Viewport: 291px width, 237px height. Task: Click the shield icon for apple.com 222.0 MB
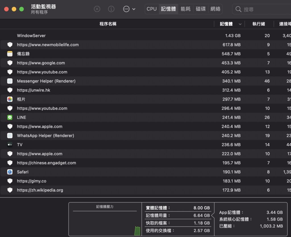point(10,154)
